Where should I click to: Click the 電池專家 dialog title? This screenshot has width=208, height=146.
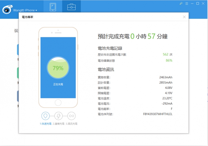pyautogui.click(x=27, y=17)
